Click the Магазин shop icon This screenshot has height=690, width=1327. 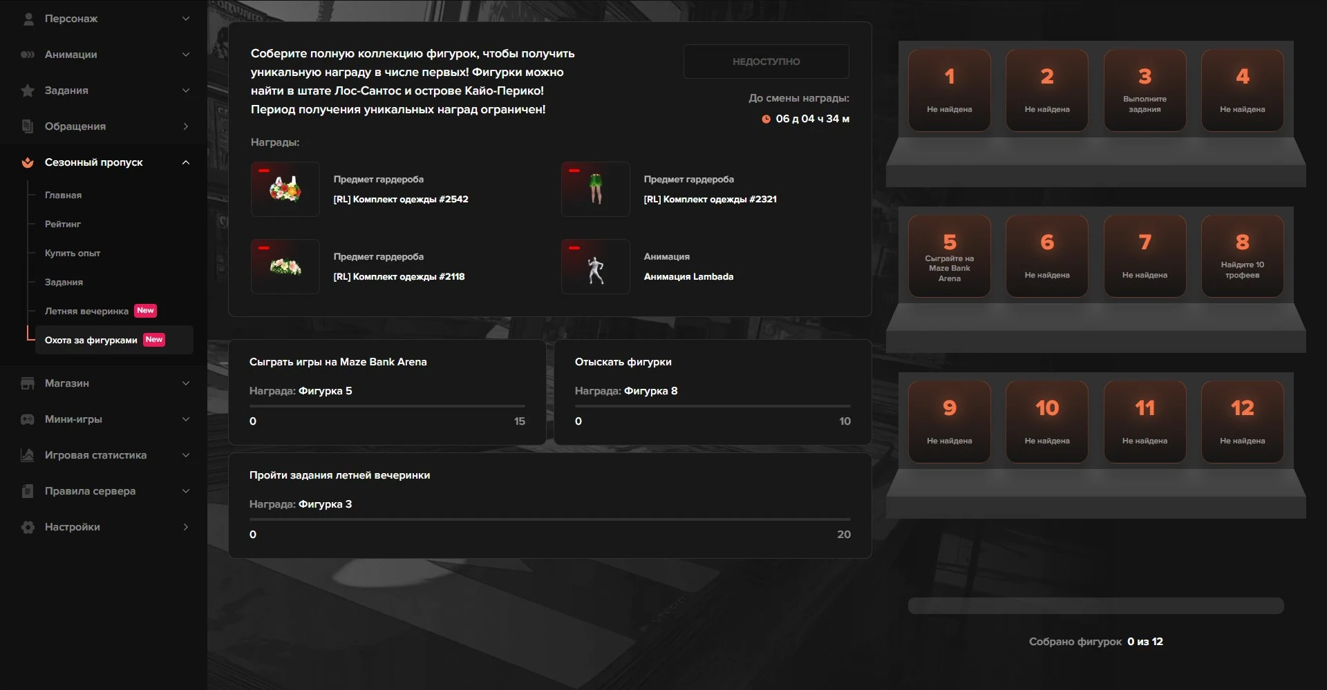28,383
